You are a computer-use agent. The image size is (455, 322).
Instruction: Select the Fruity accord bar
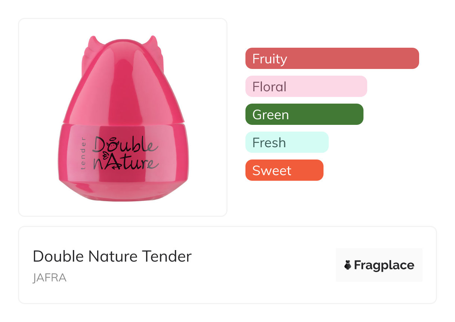pyautogui.click(x=332, y=59)
